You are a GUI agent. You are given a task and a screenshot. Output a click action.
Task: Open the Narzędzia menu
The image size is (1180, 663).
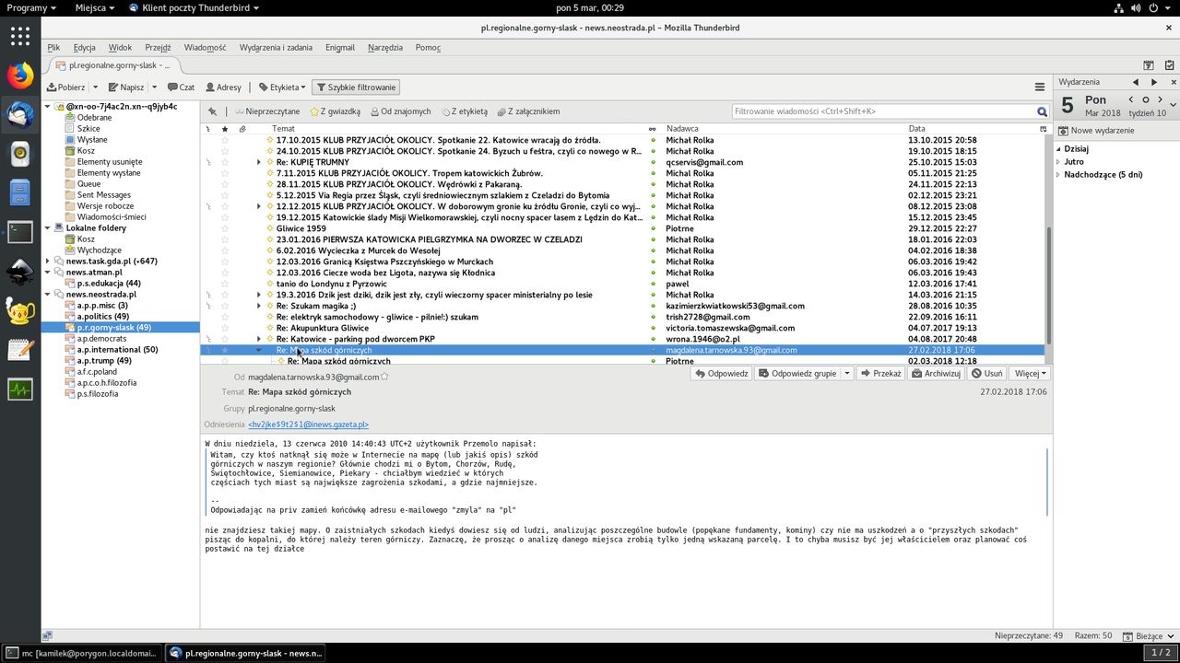coord(384,47)
